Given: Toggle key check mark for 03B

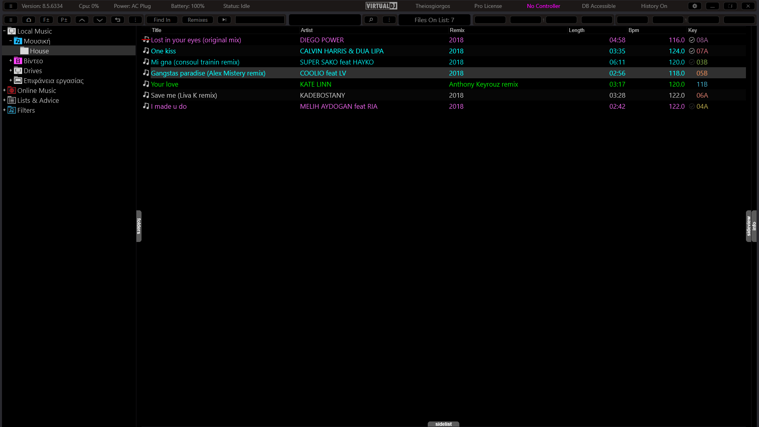Looking at the screenshot, I should 692,62.
